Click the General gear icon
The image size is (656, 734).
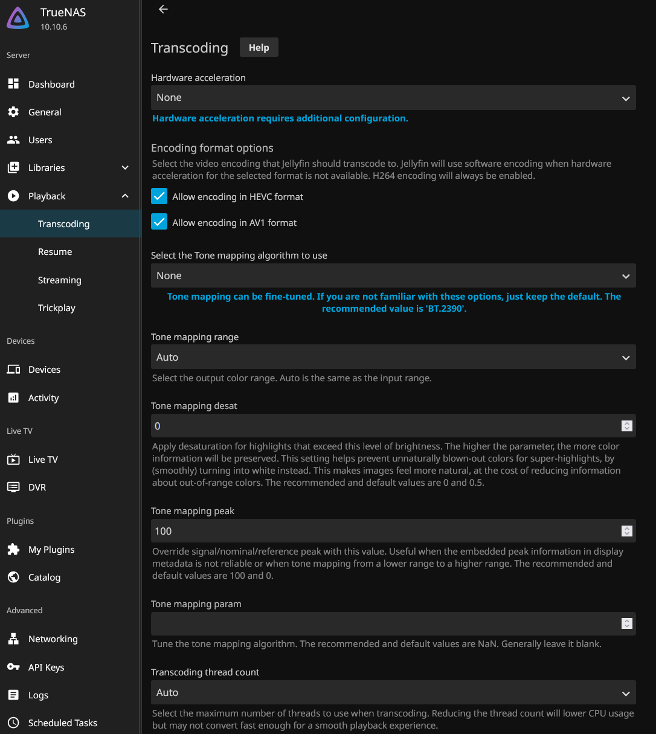pyautogui.click(x=13, y=112)
